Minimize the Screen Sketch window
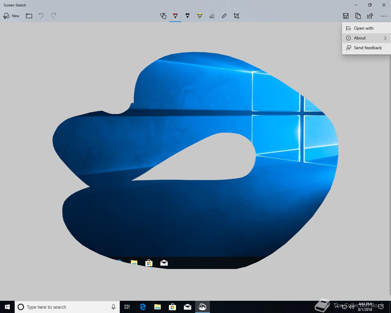Image resolution: width=391 pixels, height=313 pixels. (x=356, y=5)
